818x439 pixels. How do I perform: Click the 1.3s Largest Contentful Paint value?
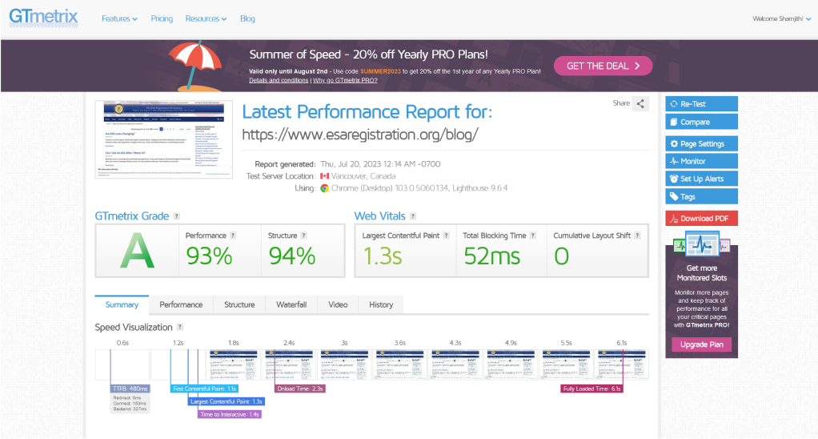[383, 256]
